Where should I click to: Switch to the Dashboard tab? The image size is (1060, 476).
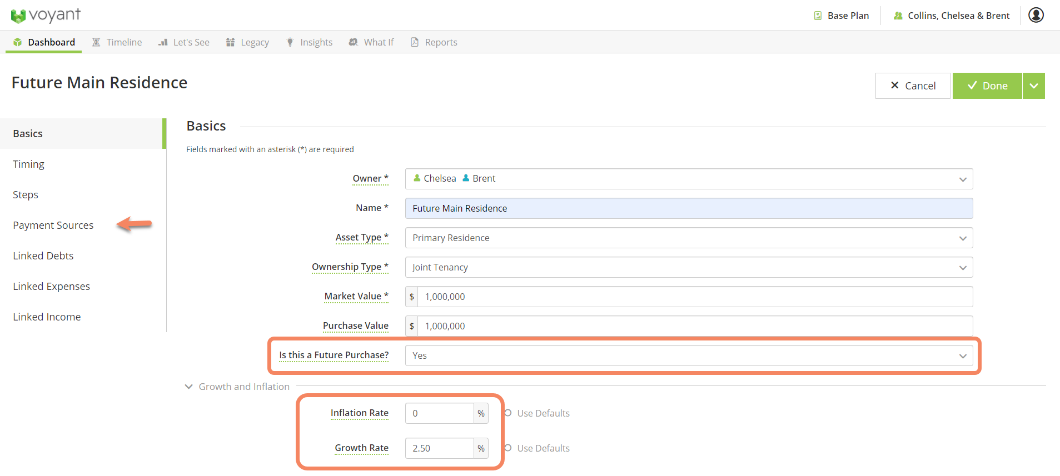(x=44, y=42)
